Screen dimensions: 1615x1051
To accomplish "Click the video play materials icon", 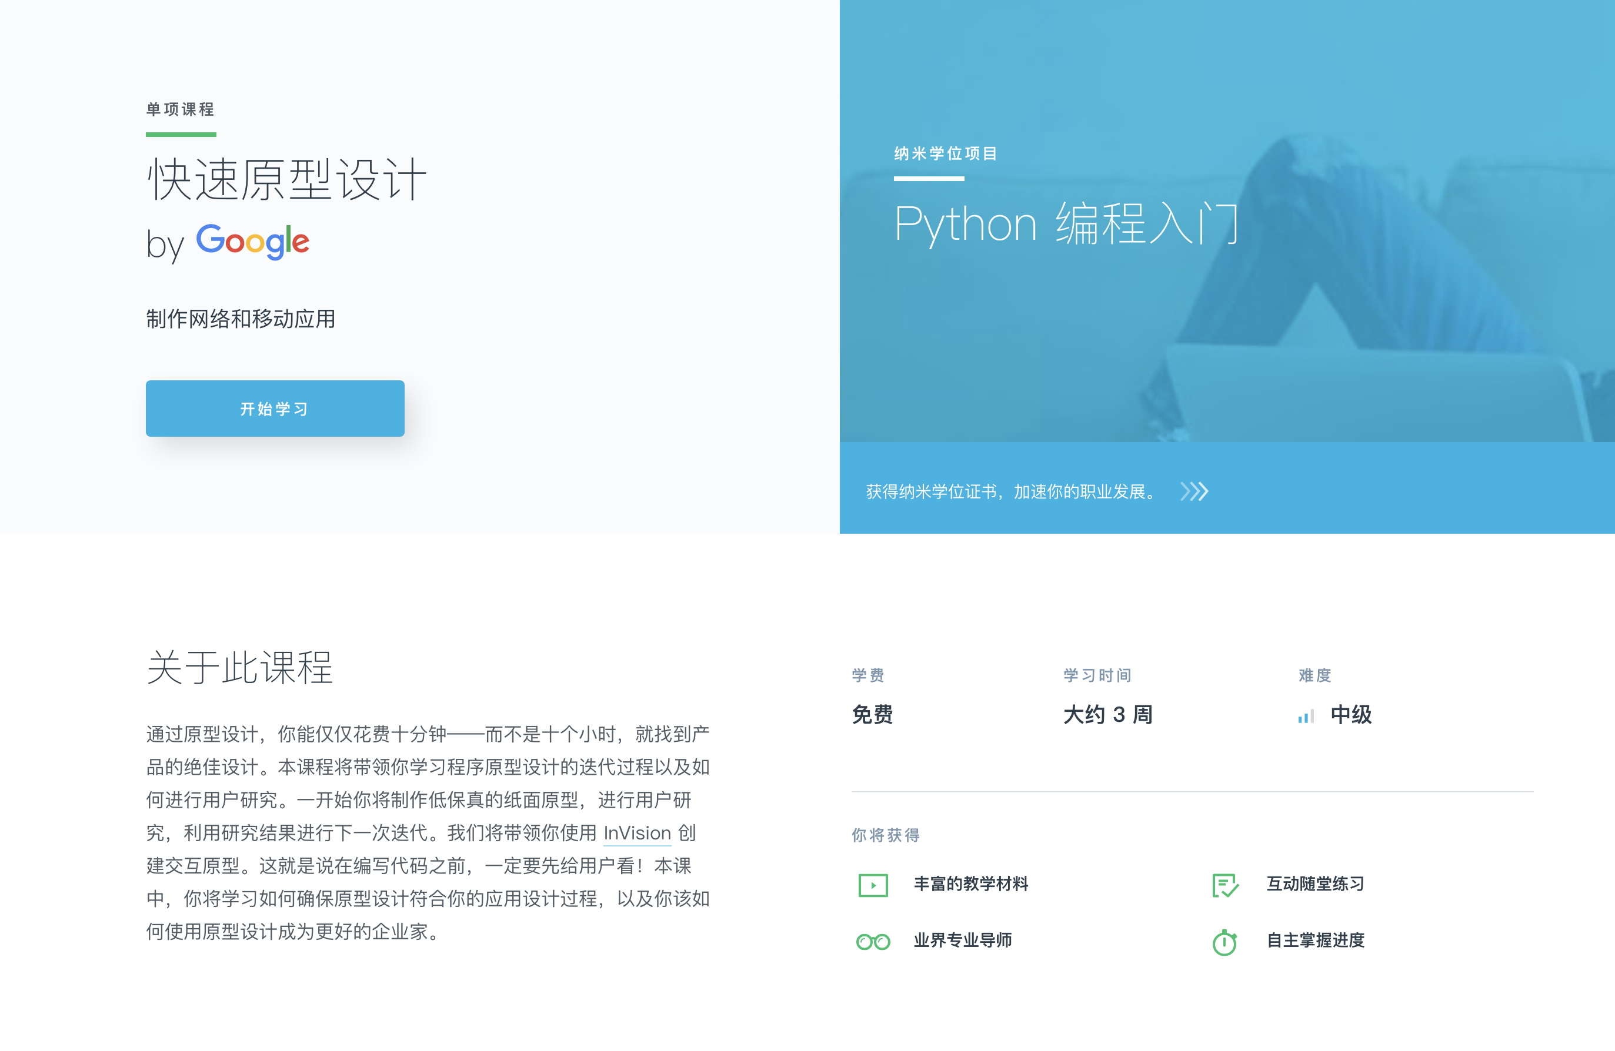I will (x=873, y=885).
